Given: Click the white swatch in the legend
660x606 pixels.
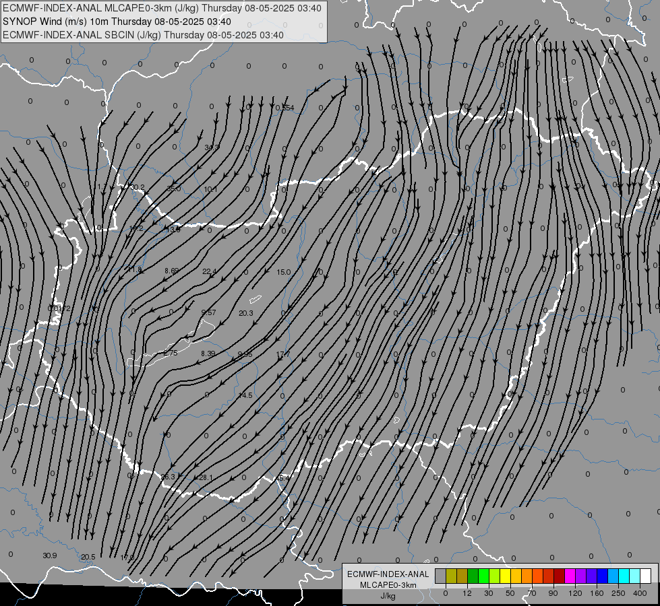Looking at the screenshot, I should [x=646, y=576].
